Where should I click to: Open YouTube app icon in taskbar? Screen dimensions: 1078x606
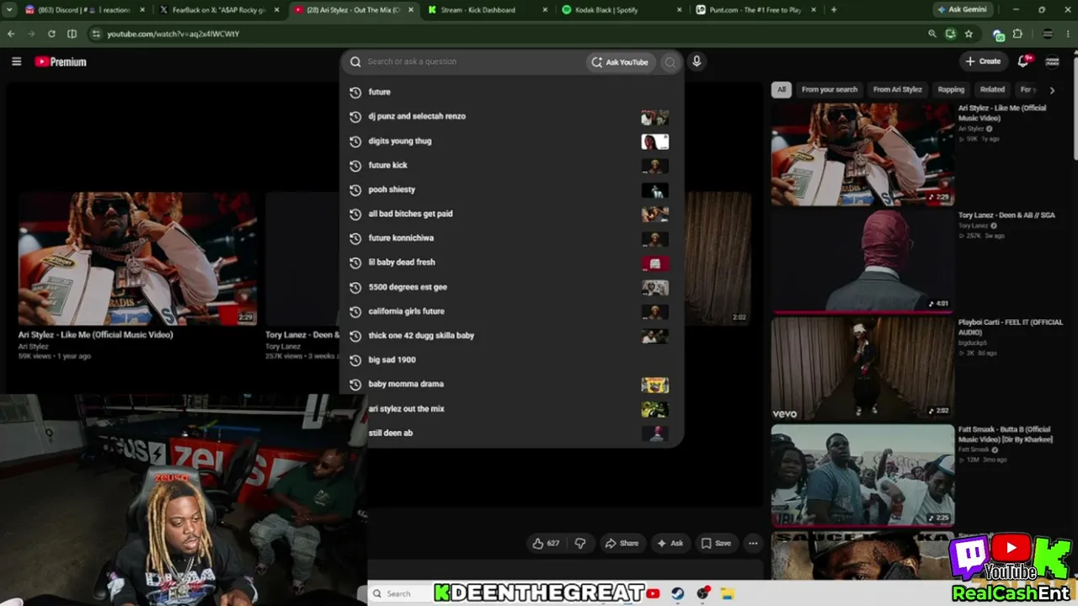click(x=653, y=593)
